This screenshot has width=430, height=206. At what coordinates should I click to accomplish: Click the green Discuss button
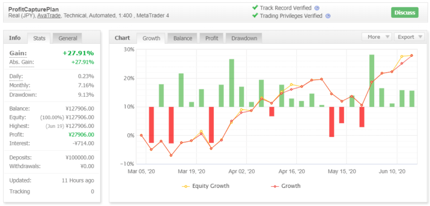405,12
